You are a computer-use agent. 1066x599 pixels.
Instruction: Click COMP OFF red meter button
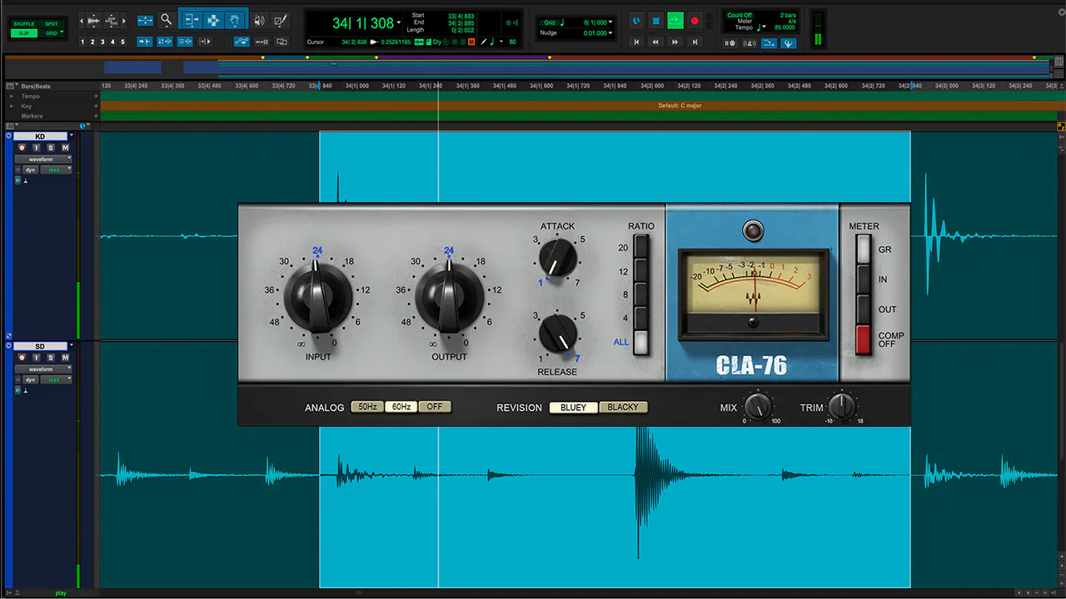(864, 339)
